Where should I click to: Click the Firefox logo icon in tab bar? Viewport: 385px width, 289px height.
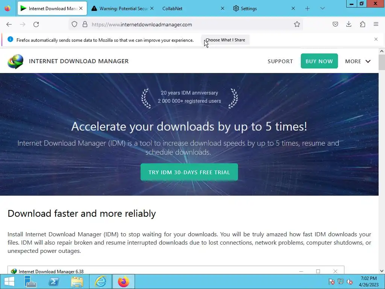(8, 8)
